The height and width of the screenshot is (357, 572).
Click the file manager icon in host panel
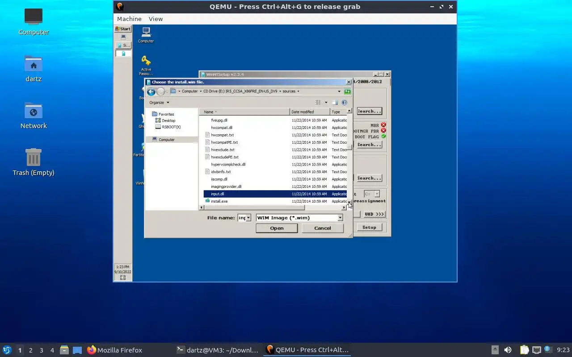64,350
